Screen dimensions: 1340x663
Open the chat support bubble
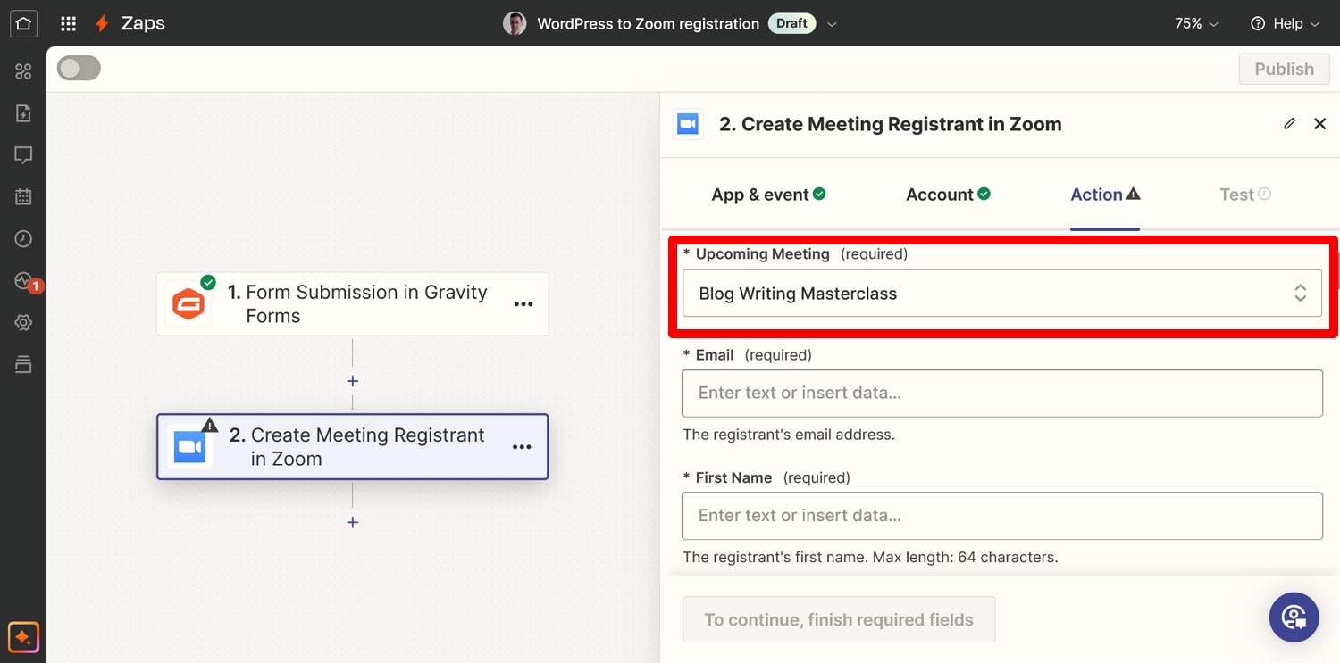click(x=1294, y=617)
